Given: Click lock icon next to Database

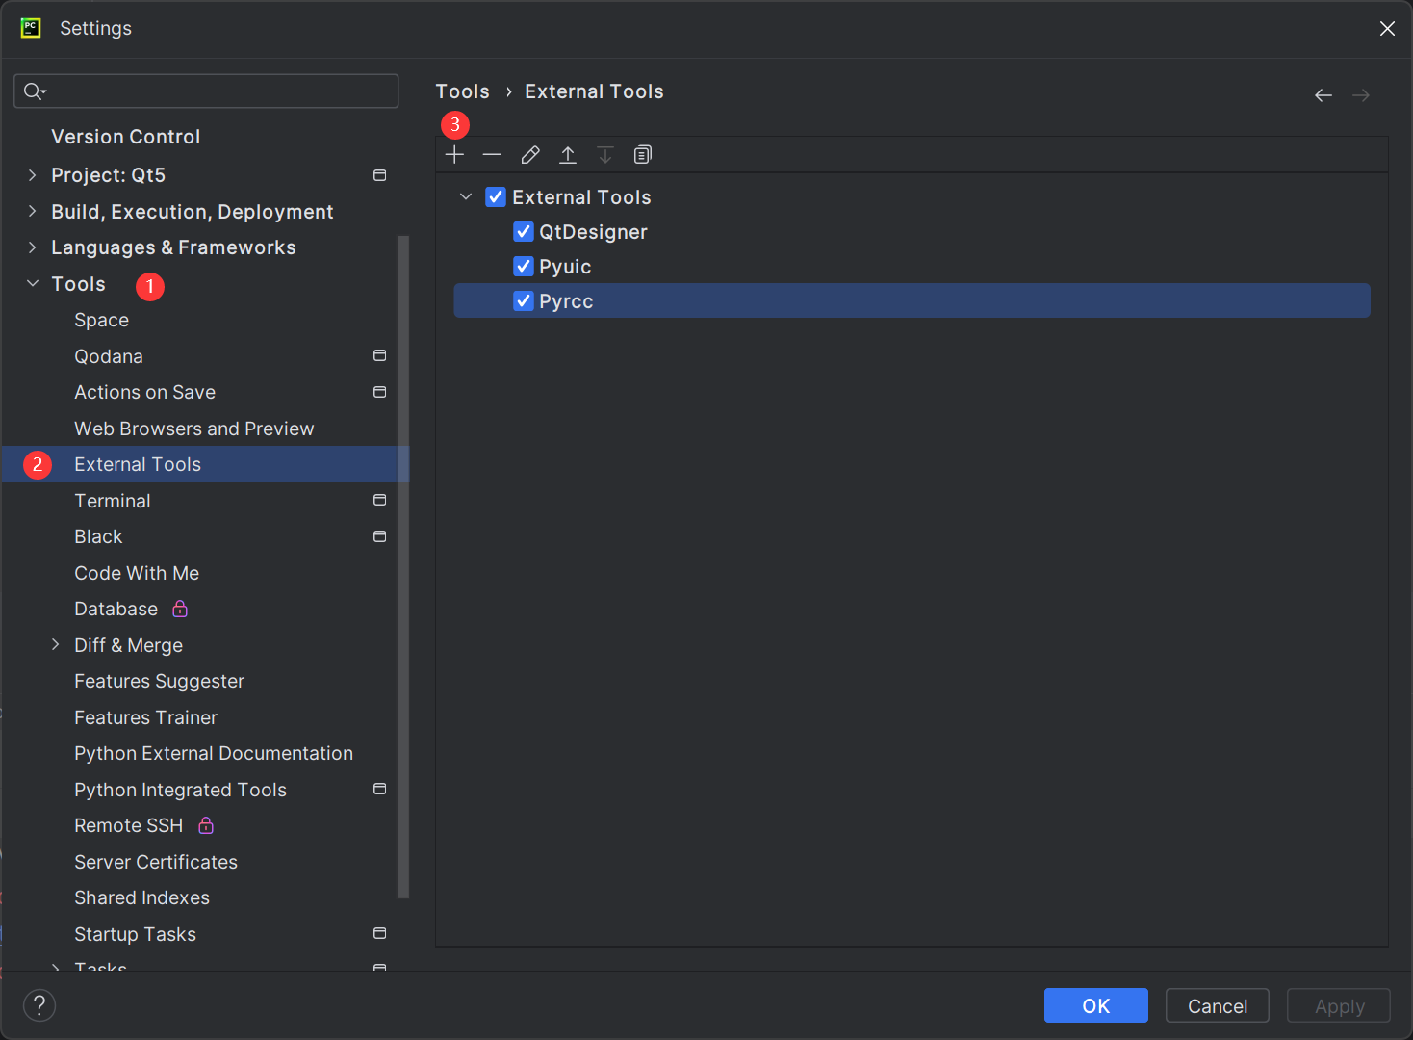Looking at the screenshot, I should (x=180, y=609).
